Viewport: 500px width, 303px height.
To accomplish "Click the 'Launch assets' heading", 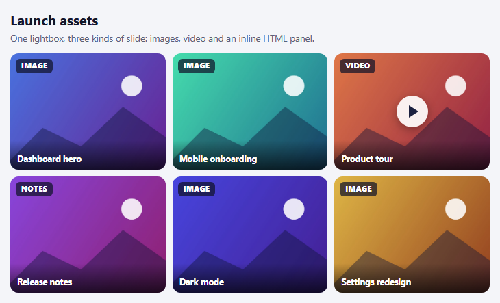I will (x=54, y=21).
